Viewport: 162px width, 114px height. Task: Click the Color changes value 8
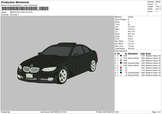[x=128, y=19]
